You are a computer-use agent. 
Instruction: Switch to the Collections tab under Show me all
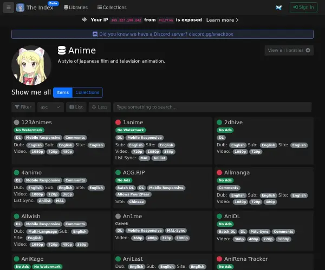point(87,92)
